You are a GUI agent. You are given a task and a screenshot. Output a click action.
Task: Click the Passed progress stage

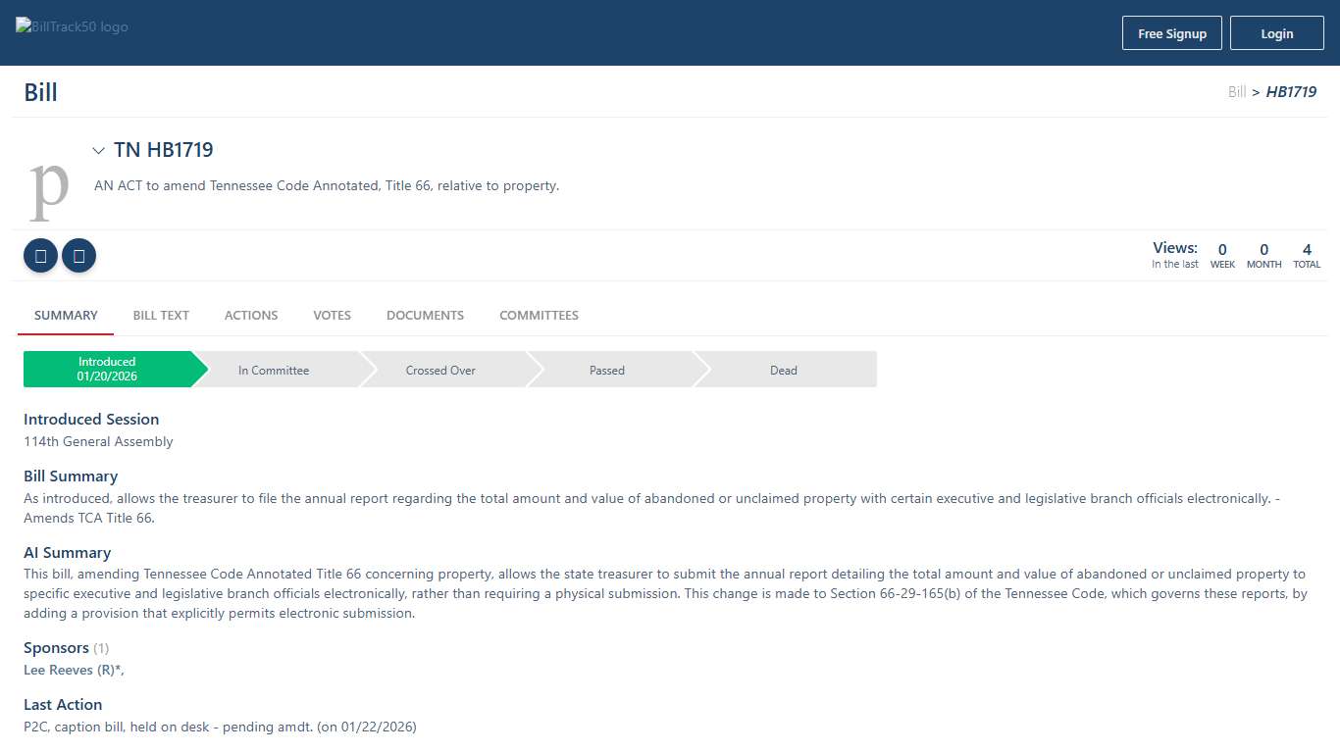coord(607,371)
